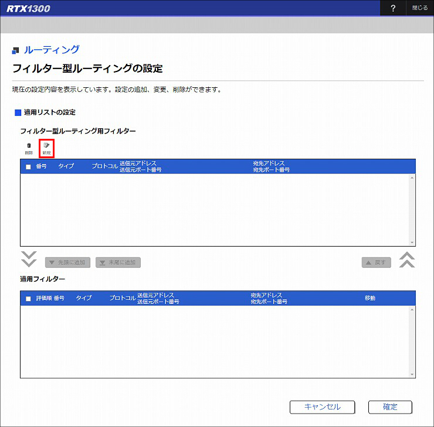The image size is (434, 427).
Task: Click the 末尾に追加 button
Action: point(118,262)
